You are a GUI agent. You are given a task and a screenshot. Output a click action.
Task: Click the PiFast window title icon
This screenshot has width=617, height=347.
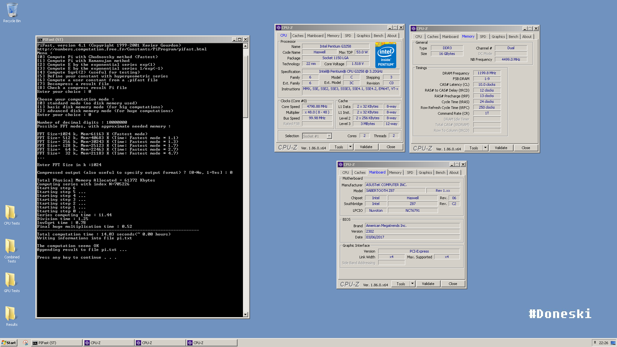[40, 40]
